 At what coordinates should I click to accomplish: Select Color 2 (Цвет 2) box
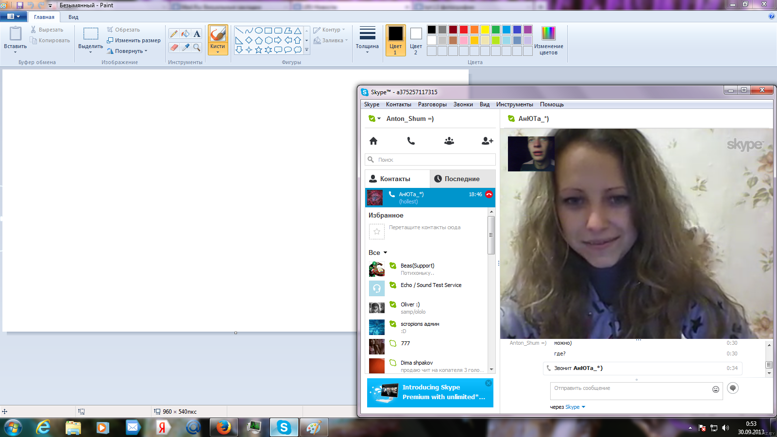(x=416, y=40)
